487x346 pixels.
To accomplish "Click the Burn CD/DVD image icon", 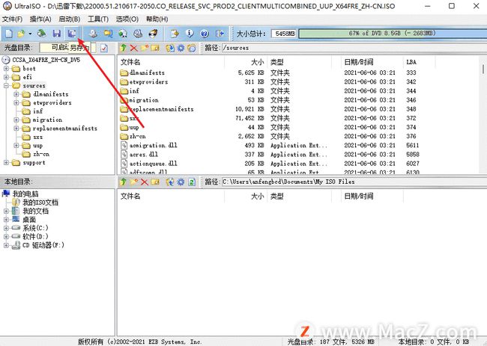I will pyautogui.click(x=153, y=33).
